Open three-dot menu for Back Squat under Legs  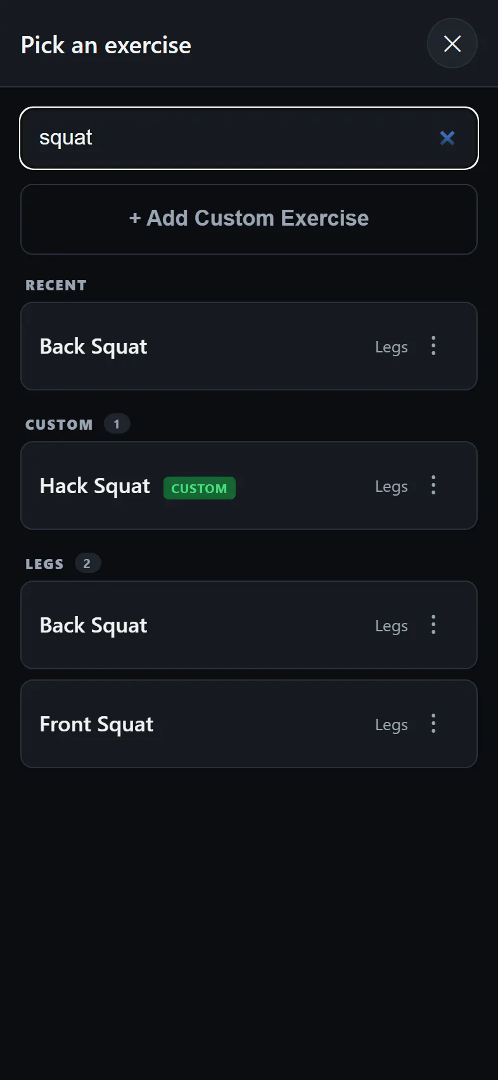click(x=433, y=625)
